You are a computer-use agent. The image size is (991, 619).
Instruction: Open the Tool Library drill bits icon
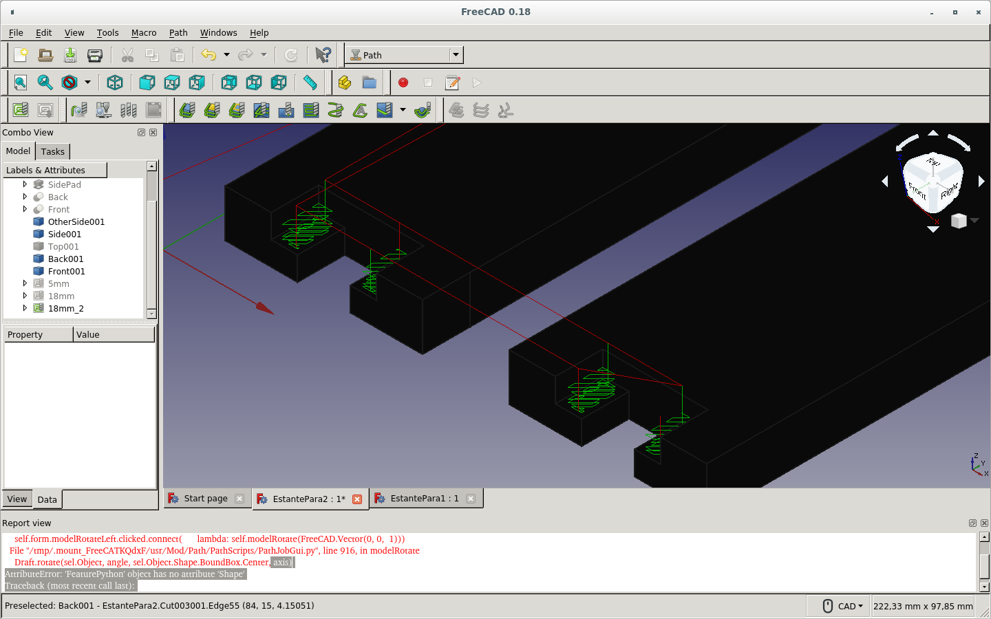coord(129,110)
